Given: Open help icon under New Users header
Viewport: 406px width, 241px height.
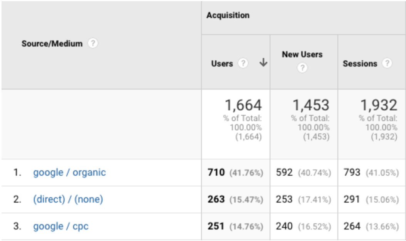Looking at the screenshot, I should pyautogui.click(x=302, y=68).
